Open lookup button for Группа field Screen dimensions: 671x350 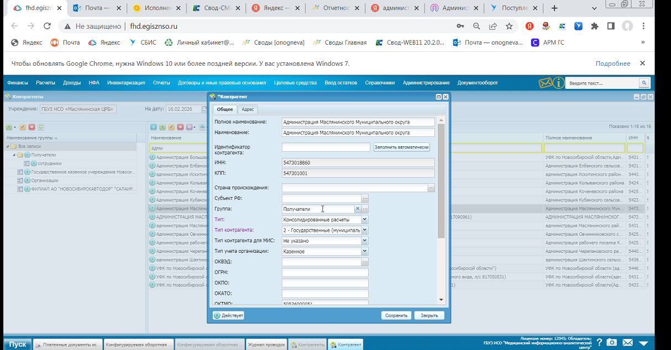(365, 209)
